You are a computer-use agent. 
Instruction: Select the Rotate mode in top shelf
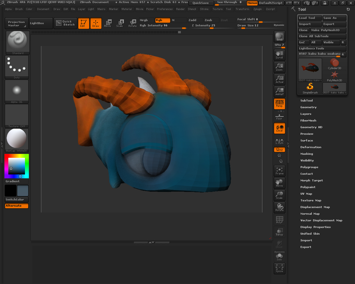tap(132, 23)
